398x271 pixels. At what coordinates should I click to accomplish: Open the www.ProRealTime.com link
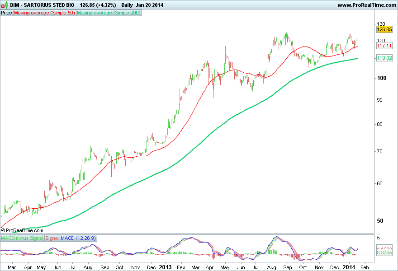point(367,5)
